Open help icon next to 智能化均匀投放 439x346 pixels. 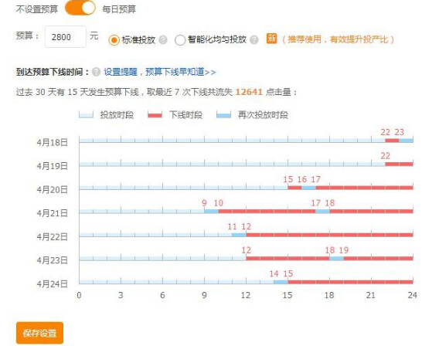coord(254,40)
